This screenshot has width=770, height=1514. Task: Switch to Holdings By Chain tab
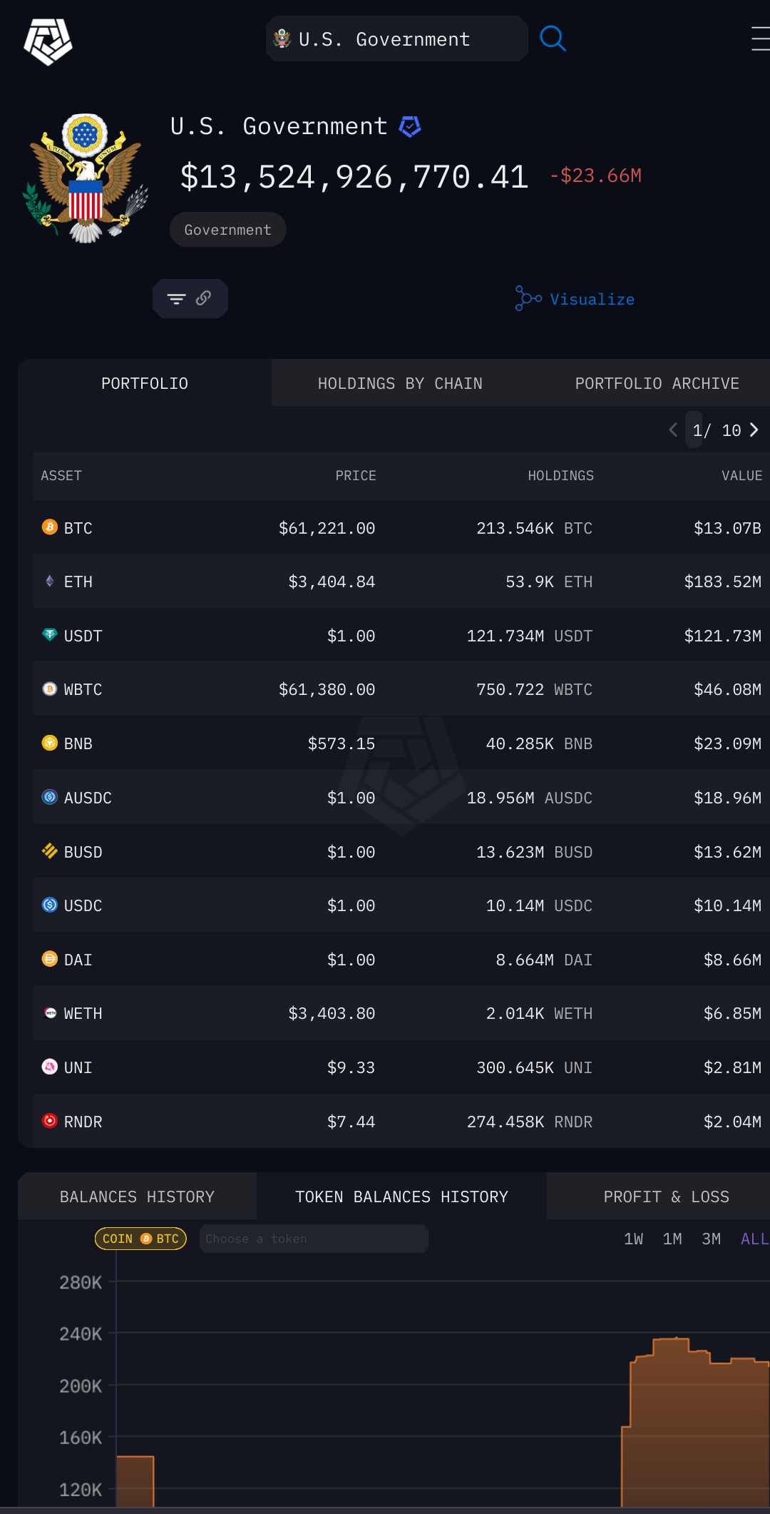400,383
